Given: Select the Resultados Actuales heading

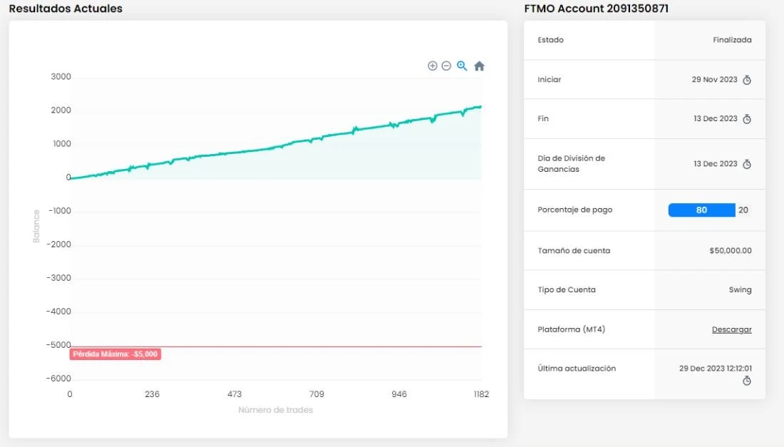Looking at the screenshot, I should pos(66,9).
